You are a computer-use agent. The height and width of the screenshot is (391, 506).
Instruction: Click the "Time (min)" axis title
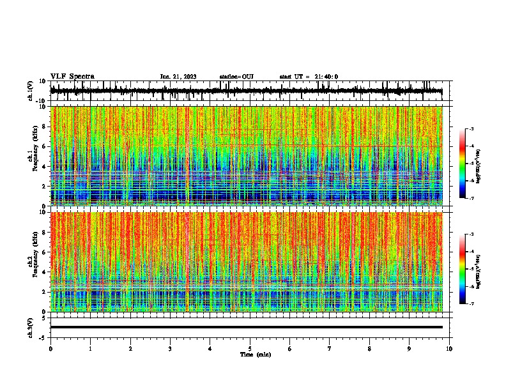256,355
